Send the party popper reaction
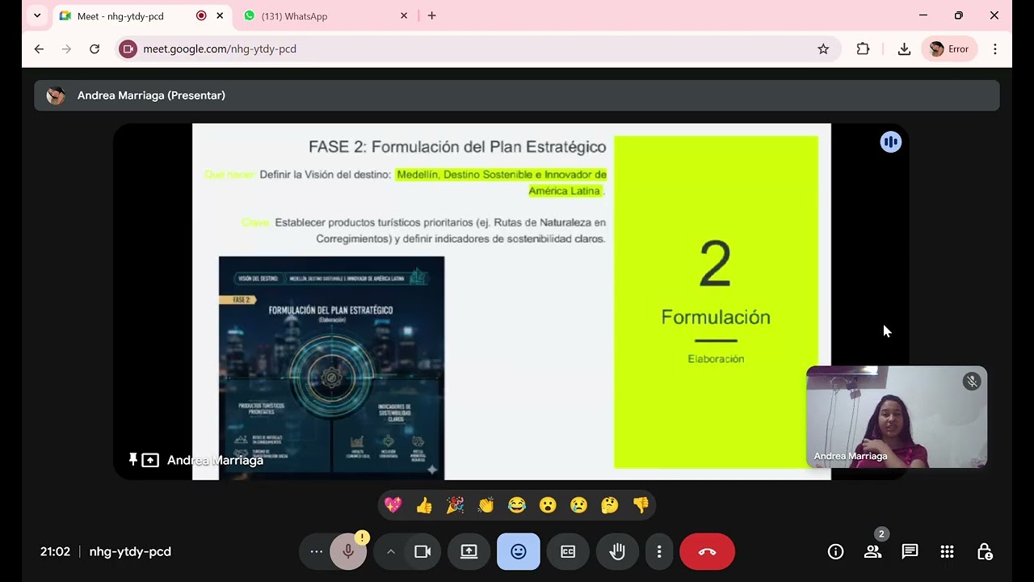 pyautogui.click(x=455, y=505)
